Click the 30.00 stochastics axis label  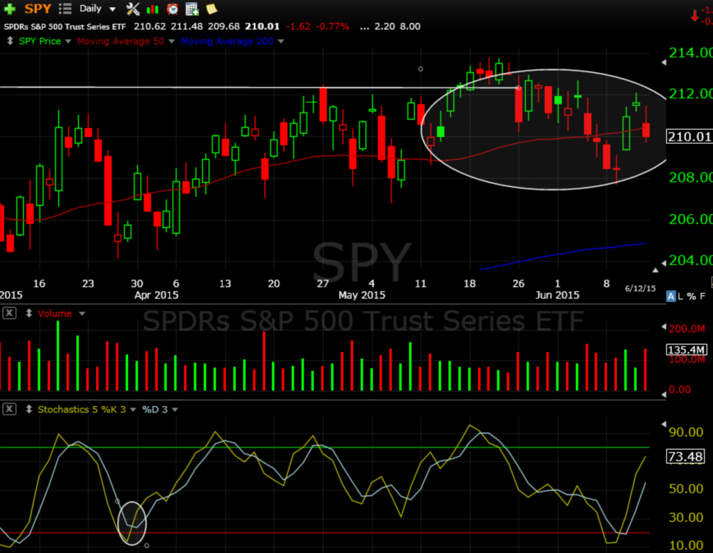(x=686, y=517)
